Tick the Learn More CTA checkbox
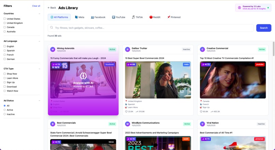 tap(4, 78)
